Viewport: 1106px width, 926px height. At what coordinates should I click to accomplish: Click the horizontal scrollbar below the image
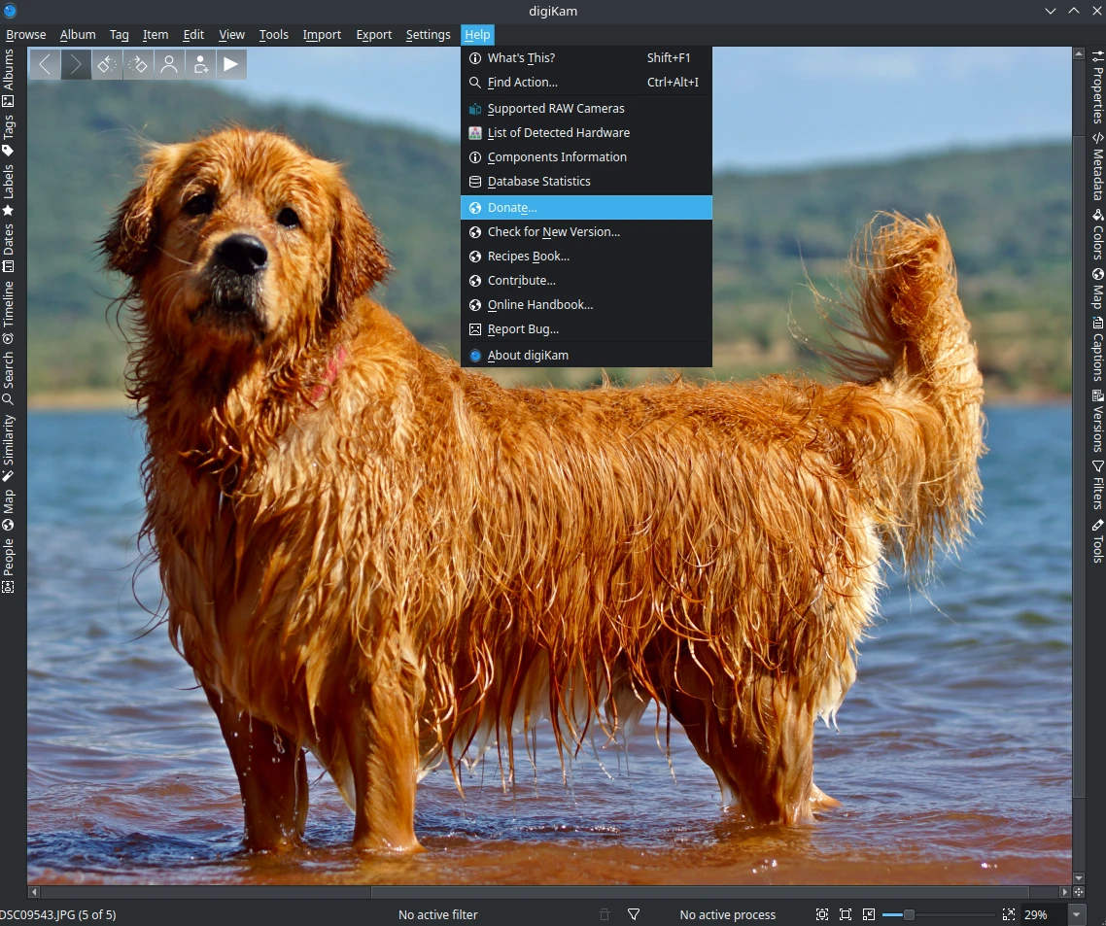coord(700,892)
